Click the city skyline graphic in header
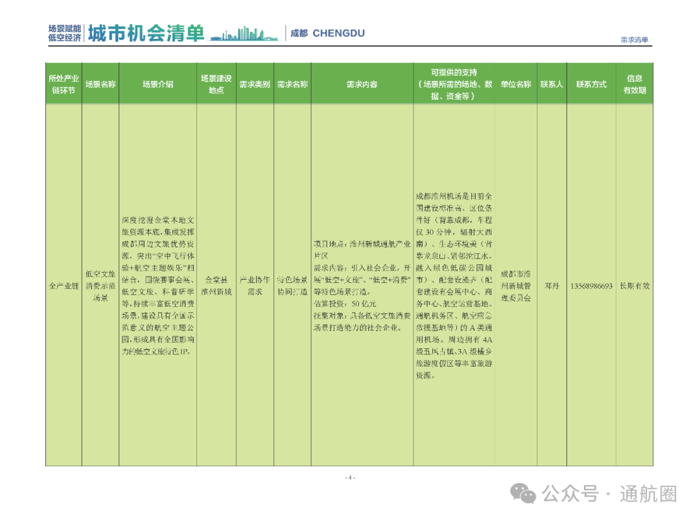This screenshot has width=700, height=522. pyautogui.click(x=244, y=34)
